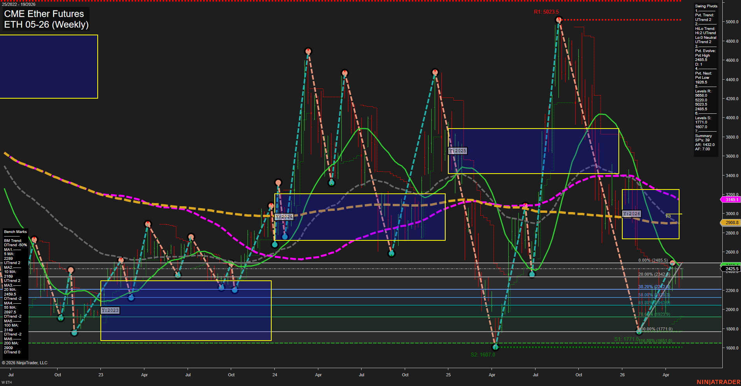741x386 pixels.
Task: Select the Lo:0 Neutral line
Action: click(706, 38)
